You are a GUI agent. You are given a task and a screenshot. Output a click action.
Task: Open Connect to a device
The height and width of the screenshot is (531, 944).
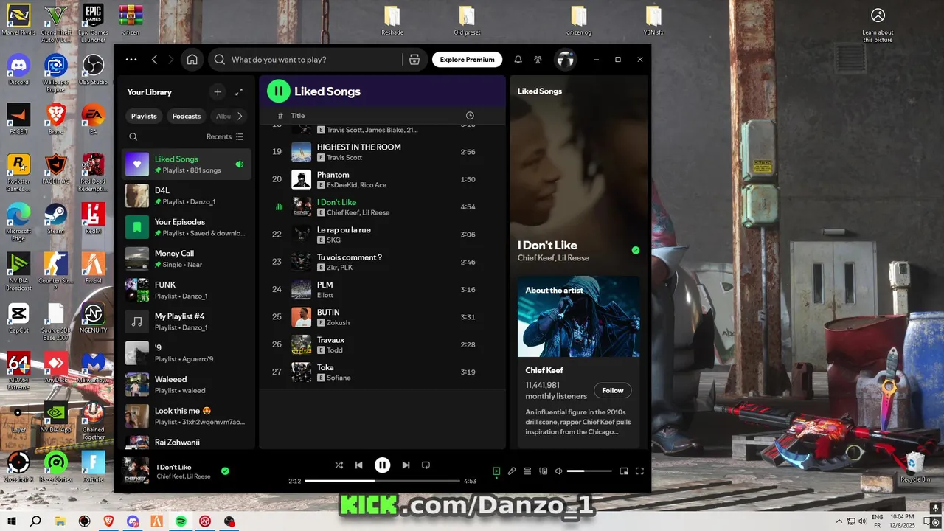[544, 471]
